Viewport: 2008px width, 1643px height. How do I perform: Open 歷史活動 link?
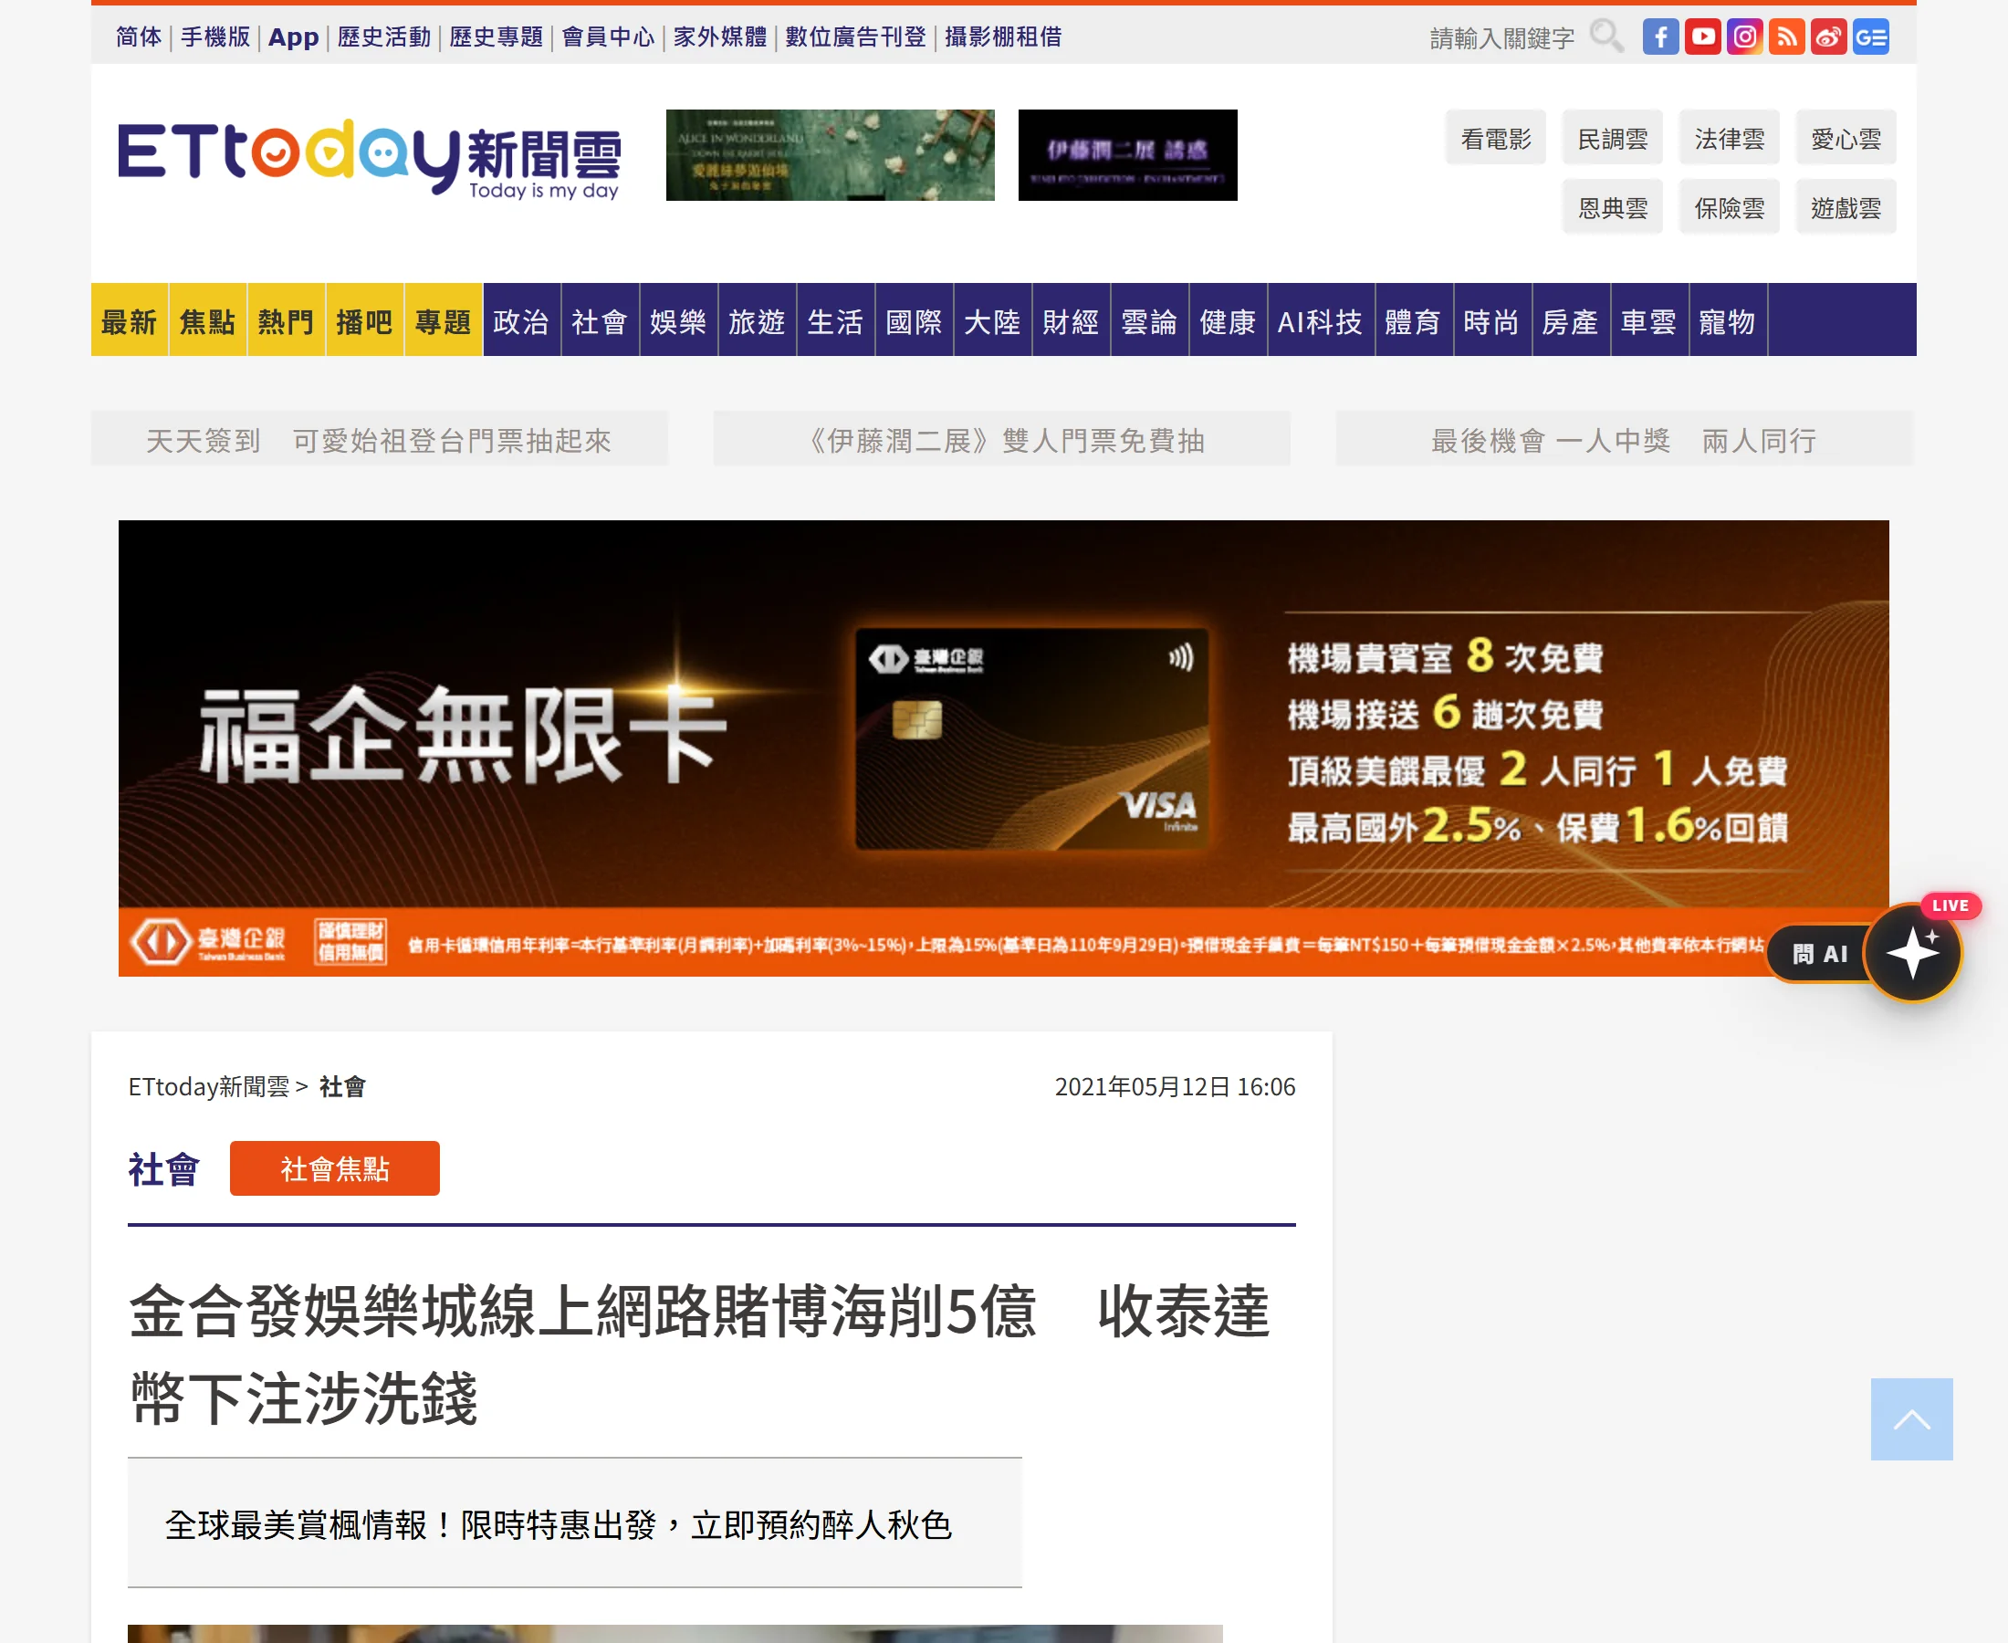pyautogui.click(x=384, y=37)
